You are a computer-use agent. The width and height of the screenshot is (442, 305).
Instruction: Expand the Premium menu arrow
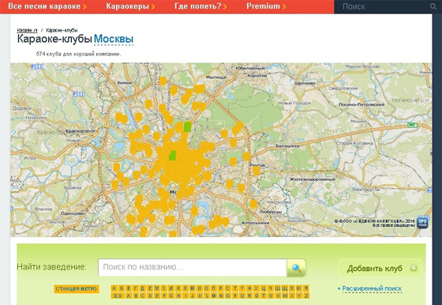(x=284, y=6)
